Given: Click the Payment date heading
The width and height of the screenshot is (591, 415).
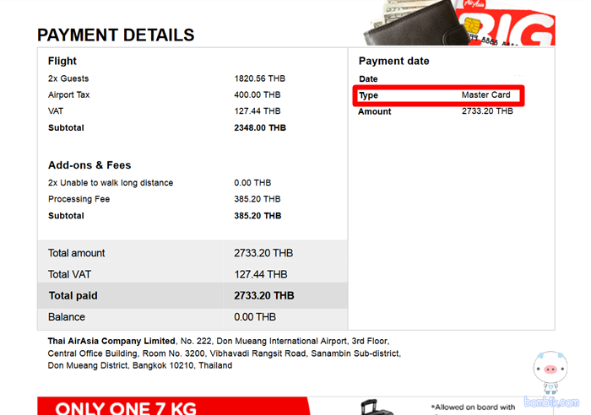Looking at the screenshot, I should [x=393, y=61].
